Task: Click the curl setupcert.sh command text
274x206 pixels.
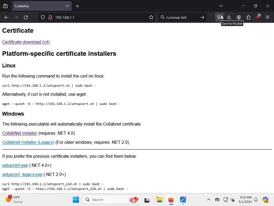Action: click(49, 86)
